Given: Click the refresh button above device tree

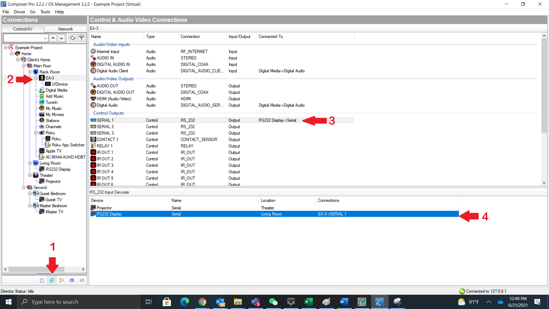Looking at the screenshot, I should coord(73,38).
